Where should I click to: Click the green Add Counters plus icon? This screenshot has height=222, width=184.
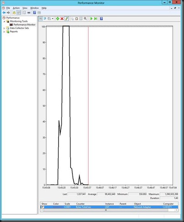(57, 19)
